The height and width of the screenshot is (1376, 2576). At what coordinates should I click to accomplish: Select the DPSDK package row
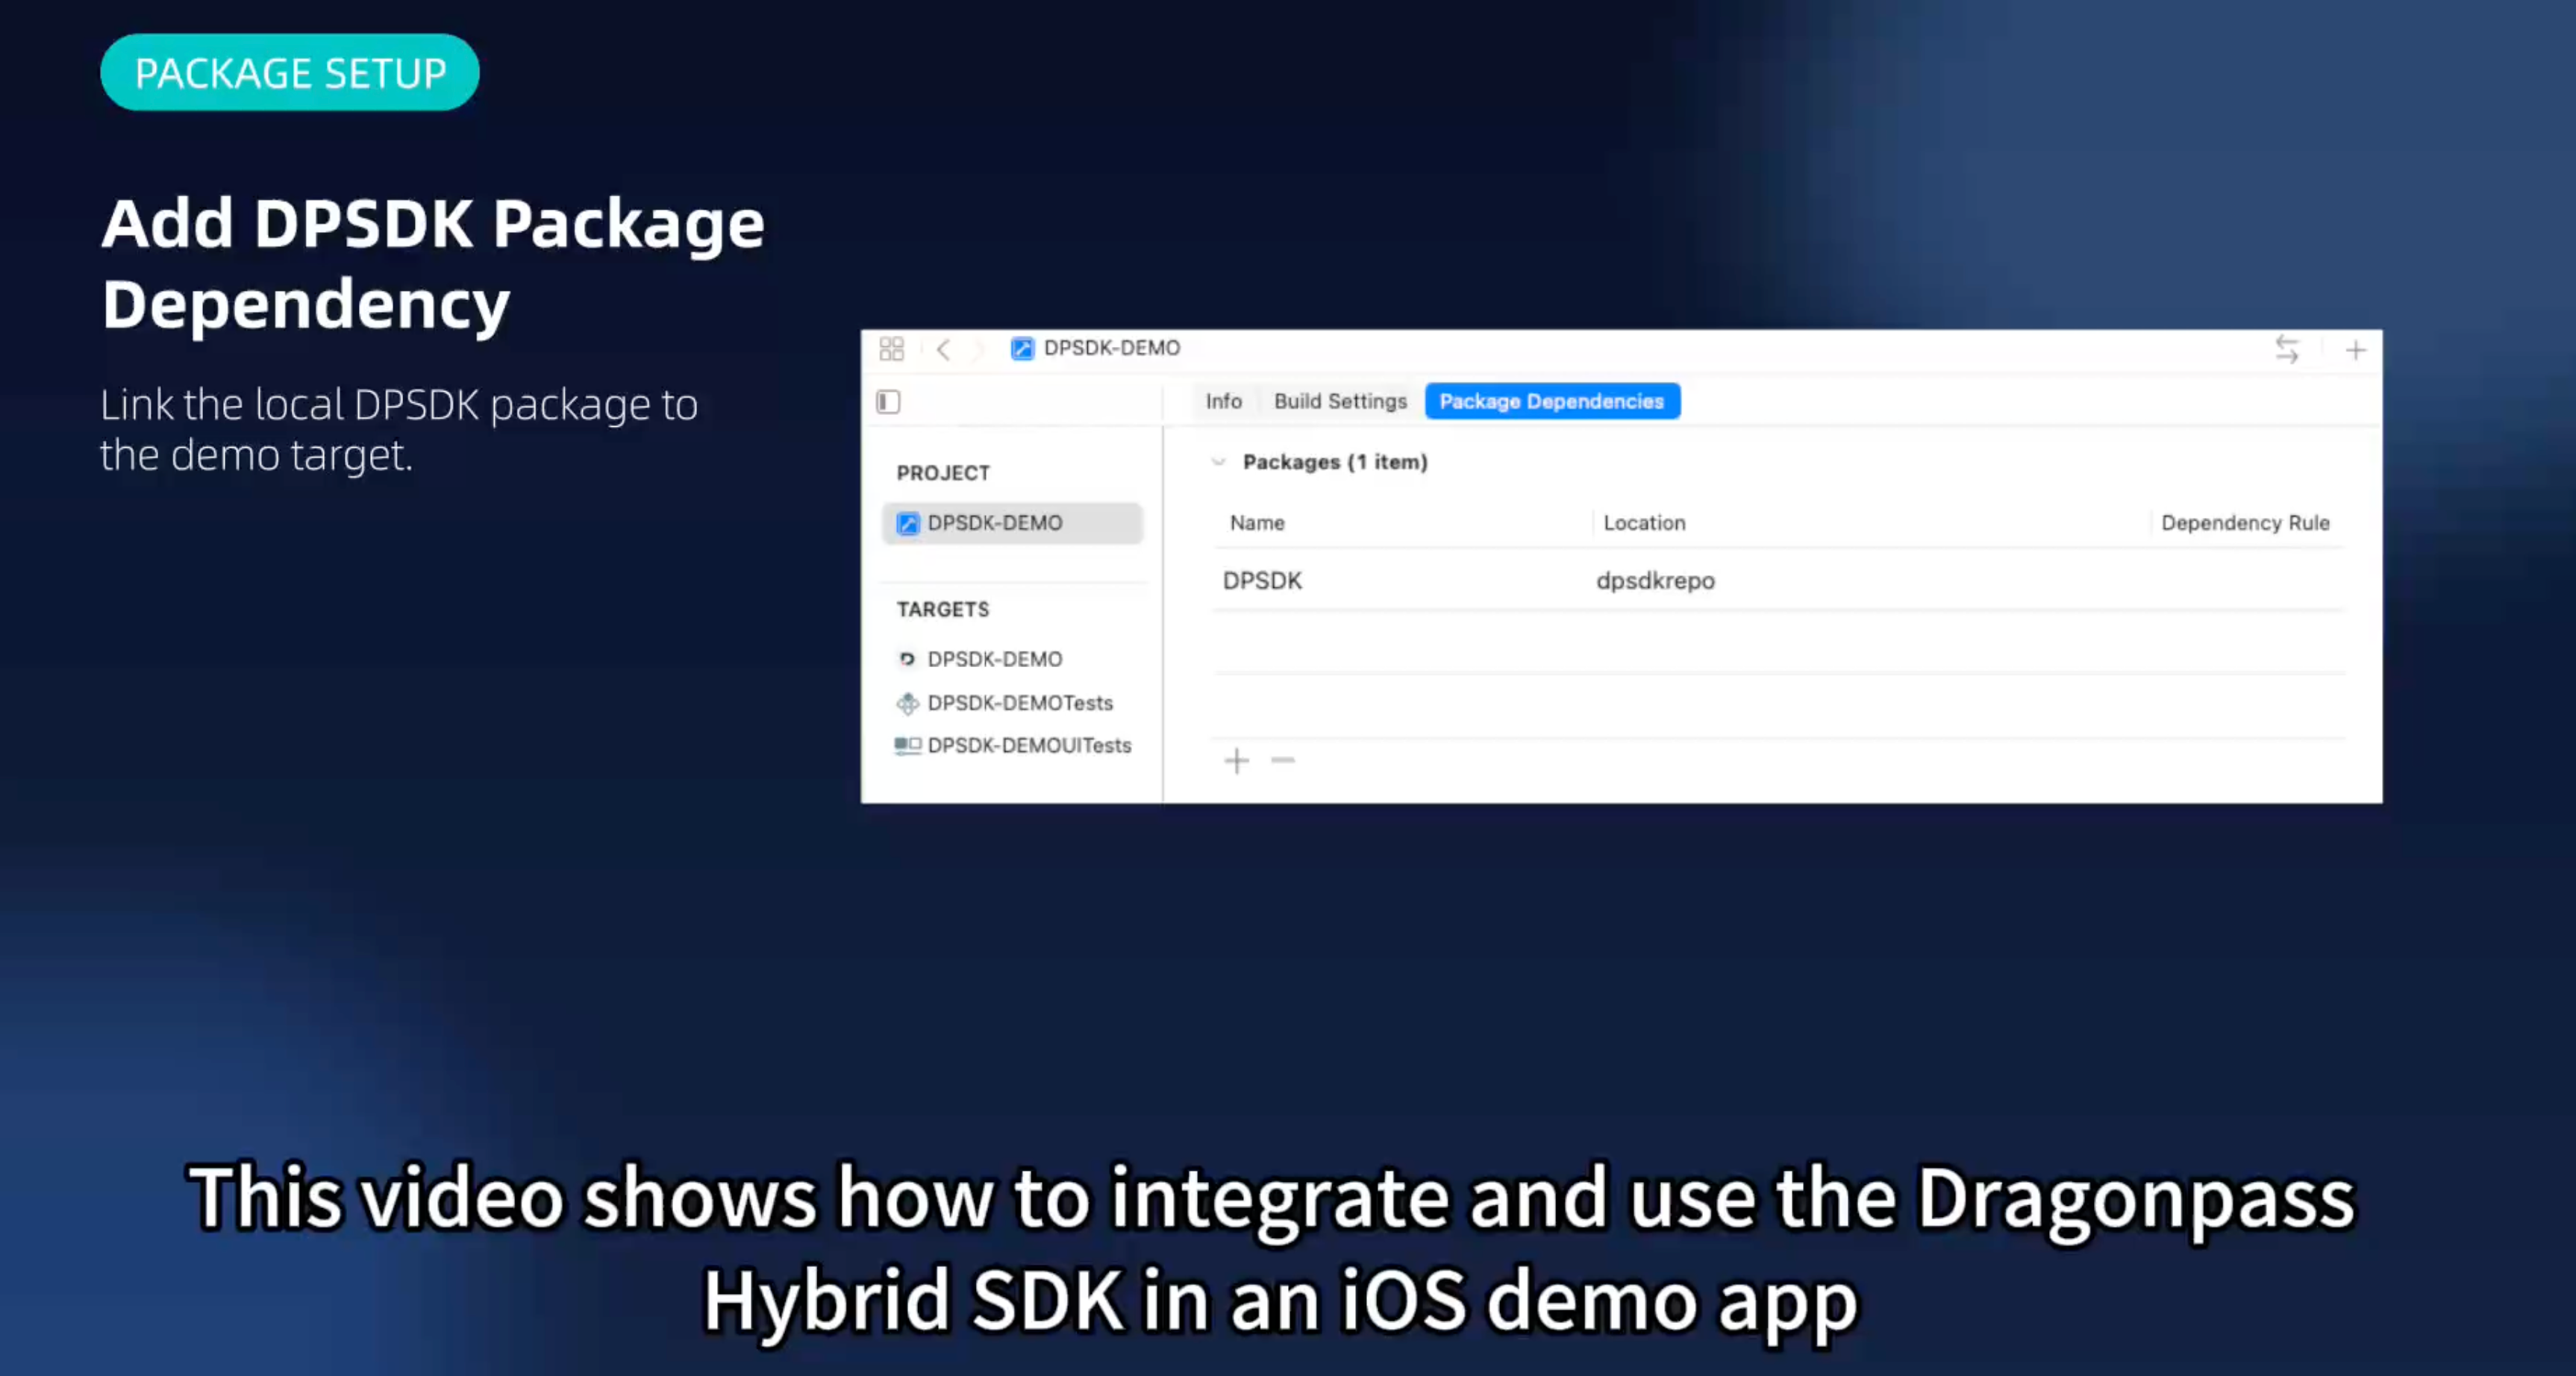1778,581
